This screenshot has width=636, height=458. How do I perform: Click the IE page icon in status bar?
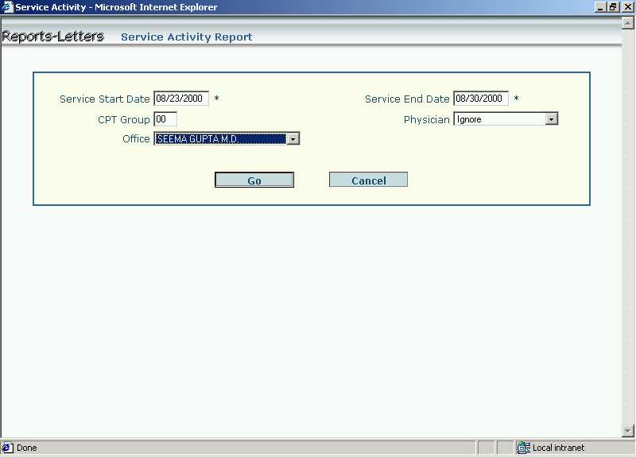tap(7, 448)
